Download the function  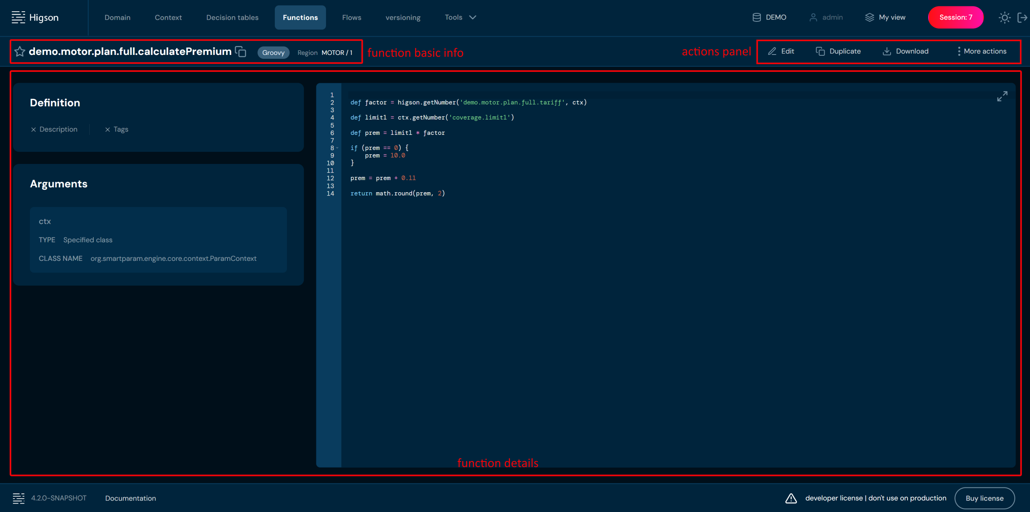click(905, 51)
